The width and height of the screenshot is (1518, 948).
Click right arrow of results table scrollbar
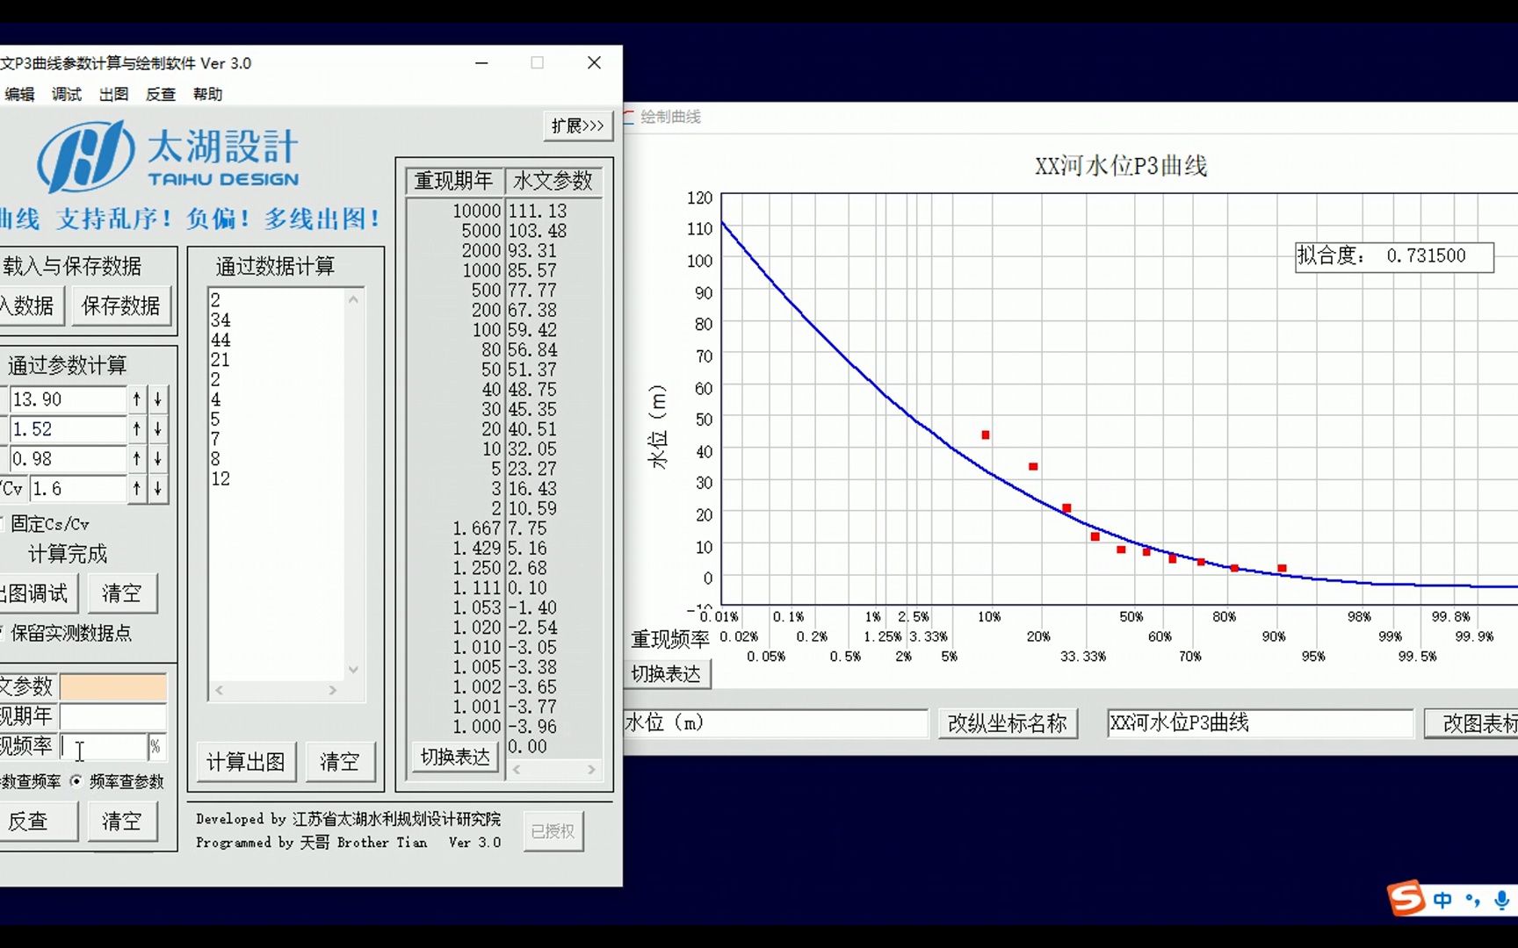pyautogui.click(x=591, y=769)
